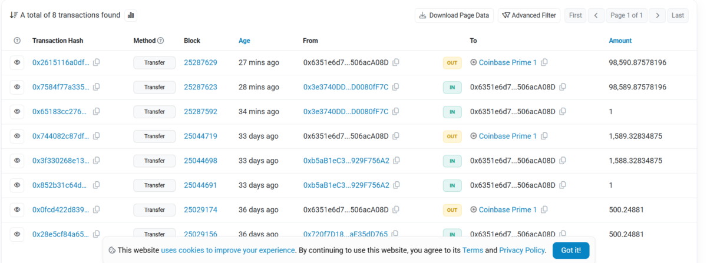Viewport: 707px width, 263px height.
Task: Copy From address in block 25044719 row
Action: pos(397,136)
